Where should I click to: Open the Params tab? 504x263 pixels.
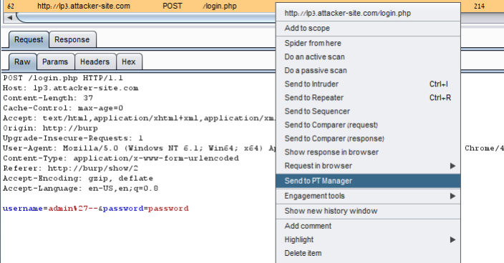pyautogui.click(x=55, y=61)
